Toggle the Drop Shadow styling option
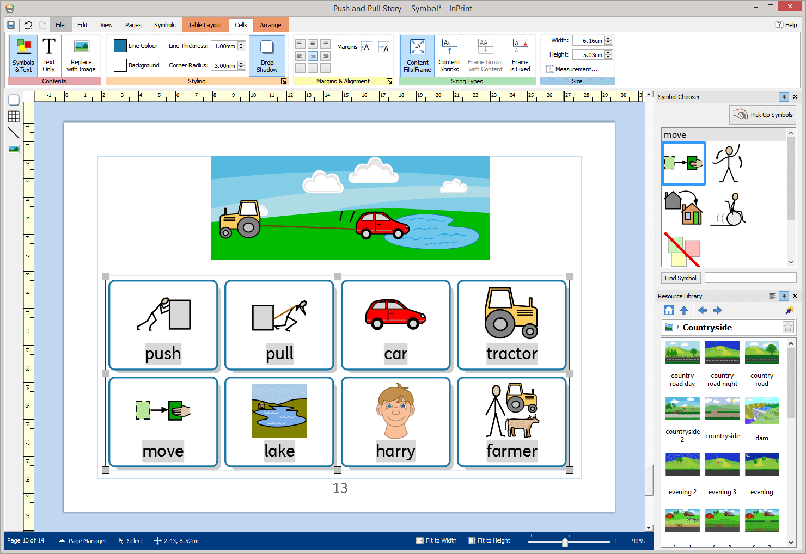The width and height of the screenshot is (806, 554). (x=267, y=56)
